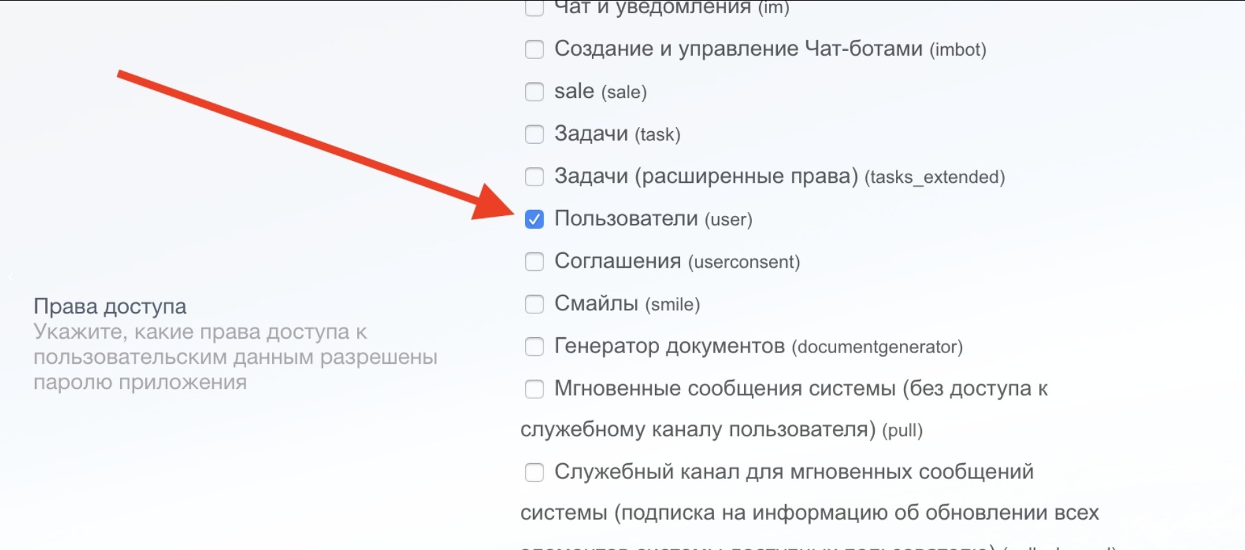Enable the Задачи (task) checkbox
1245x550 pixels.
[x=534, y=135]
